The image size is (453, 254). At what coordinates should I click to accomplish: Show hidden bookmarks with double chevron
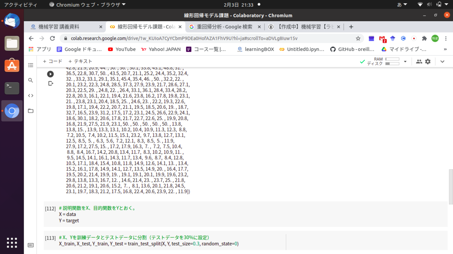pyautogui.click(x=446, y=49)
